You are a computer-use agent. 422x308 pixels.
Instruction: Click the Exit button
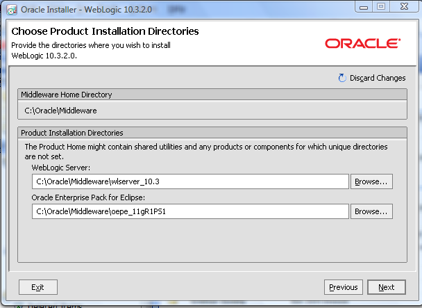pyautogui.click(x=38, y=287)
